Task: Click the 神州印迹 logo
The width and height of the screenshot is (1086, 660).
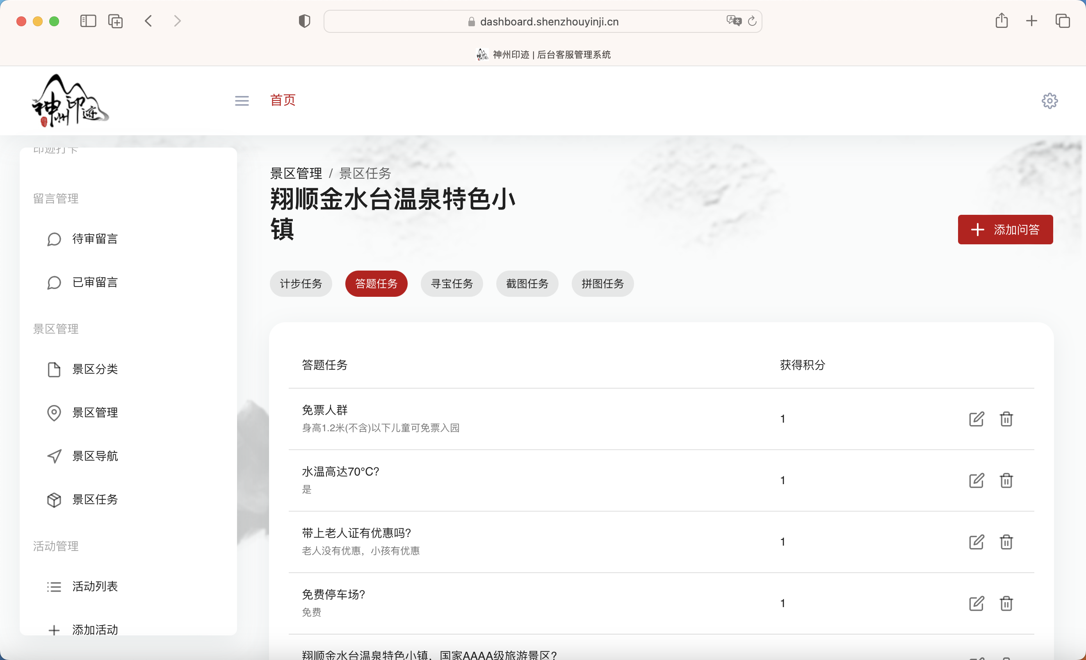Action: tap(70, 100)
